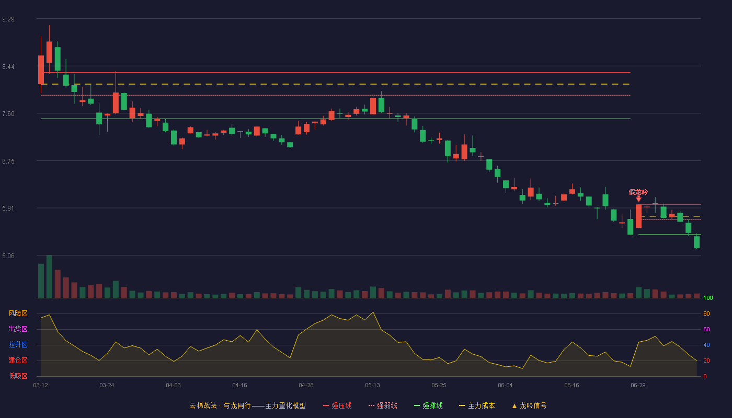Click the 05-13 date label

coord(372,385)
